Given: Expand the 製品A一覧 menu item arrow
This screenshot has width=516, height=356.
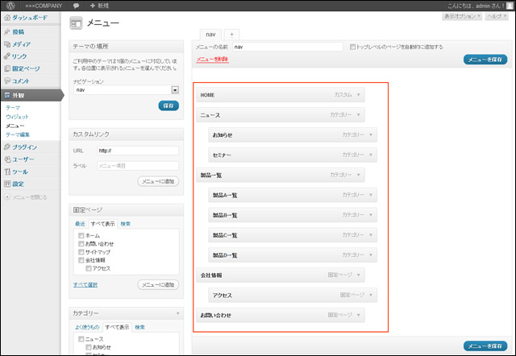Looking at the screenshot, I should click(x=371, y=195).
